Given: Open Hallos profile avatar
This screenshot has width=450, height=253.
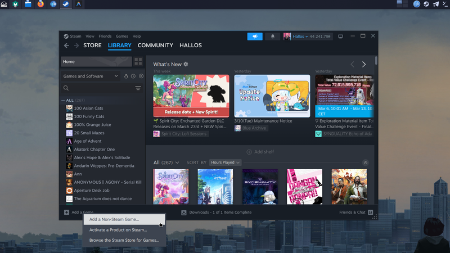Looking at the screenshot, I should (x=287, y=37).
